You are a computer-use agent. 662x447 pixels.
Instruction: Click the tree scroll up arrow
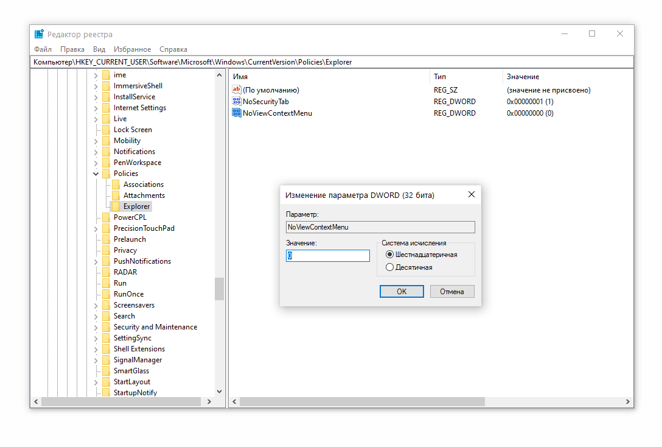pyautogui.click(x=219, y=75)
